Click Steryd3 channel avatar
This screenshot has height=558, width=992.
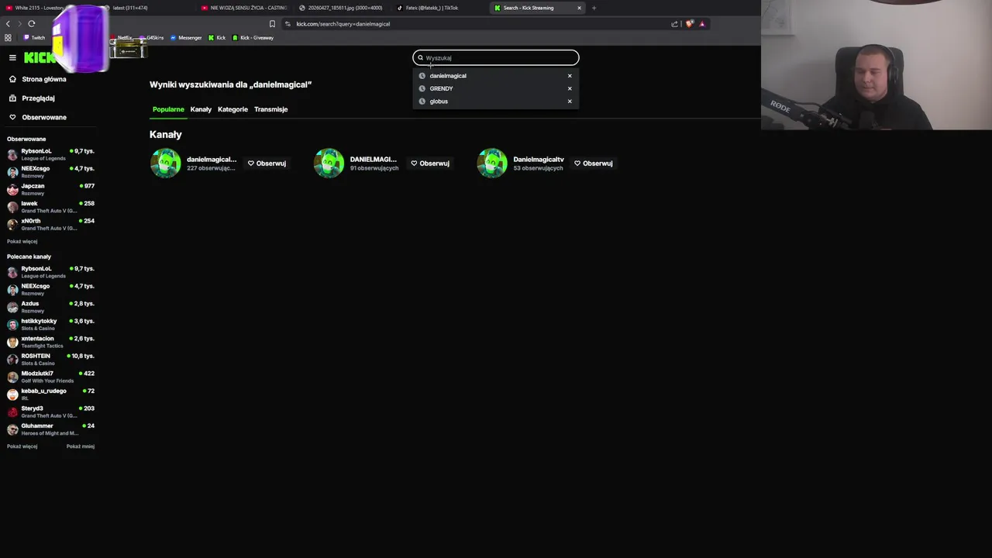click(12, 412)
